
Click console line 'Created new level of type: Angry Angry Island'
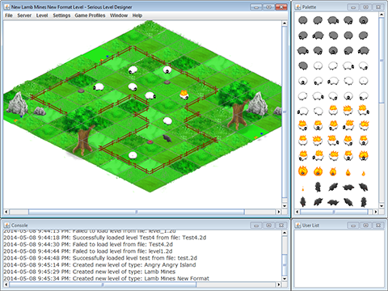99,265
